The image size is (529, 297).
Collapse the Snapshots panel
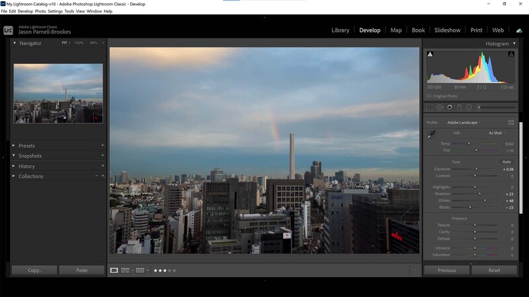(x=13, y=156)
